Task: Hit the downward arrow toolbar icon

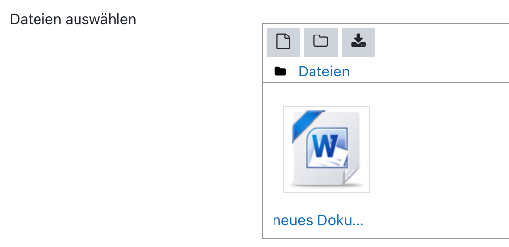Action: [x=358, y=42]
